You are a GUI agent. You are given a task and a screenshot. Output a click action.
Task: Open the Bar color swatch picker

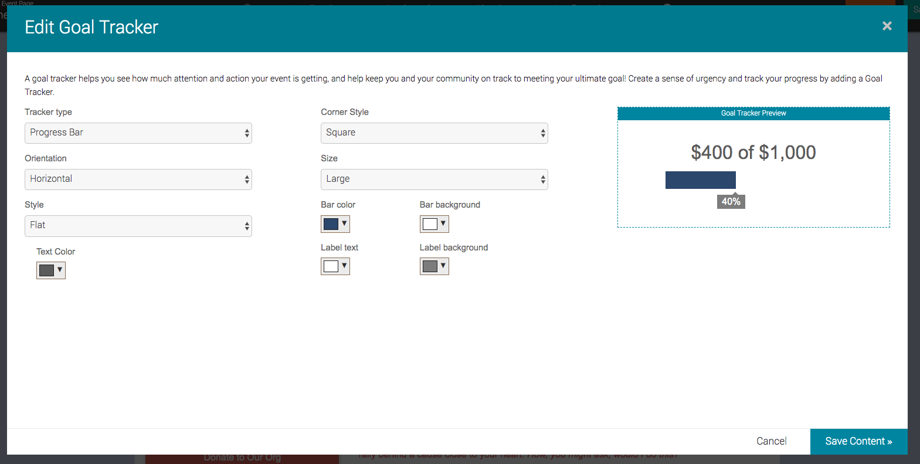coord(335,224)
